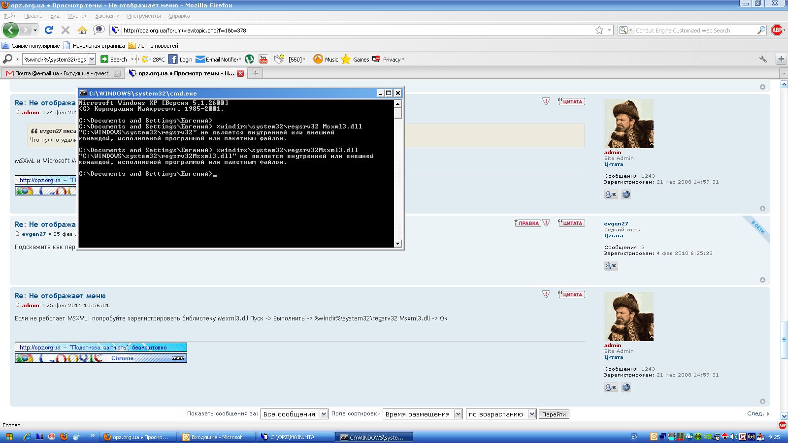Open admin's website globe icon in 24 фев post

tap(626, 194)
